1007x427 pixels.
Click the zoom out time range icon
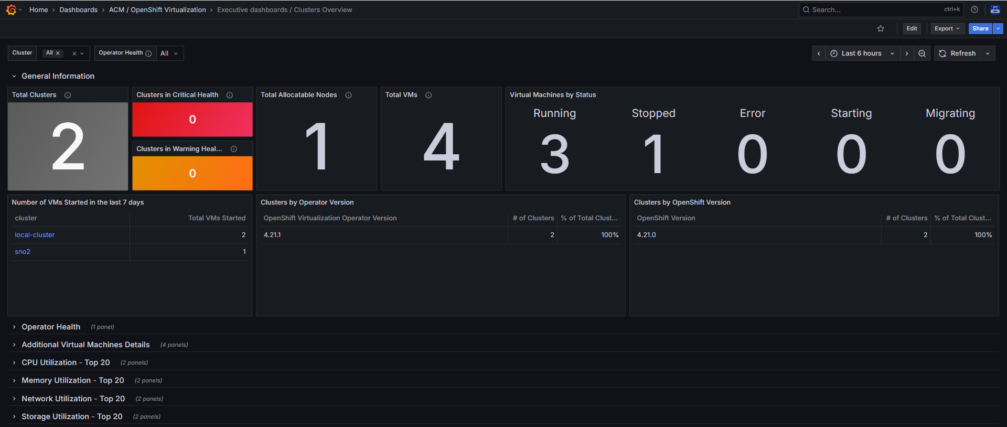pyautogui.click(x=922, y=54)
